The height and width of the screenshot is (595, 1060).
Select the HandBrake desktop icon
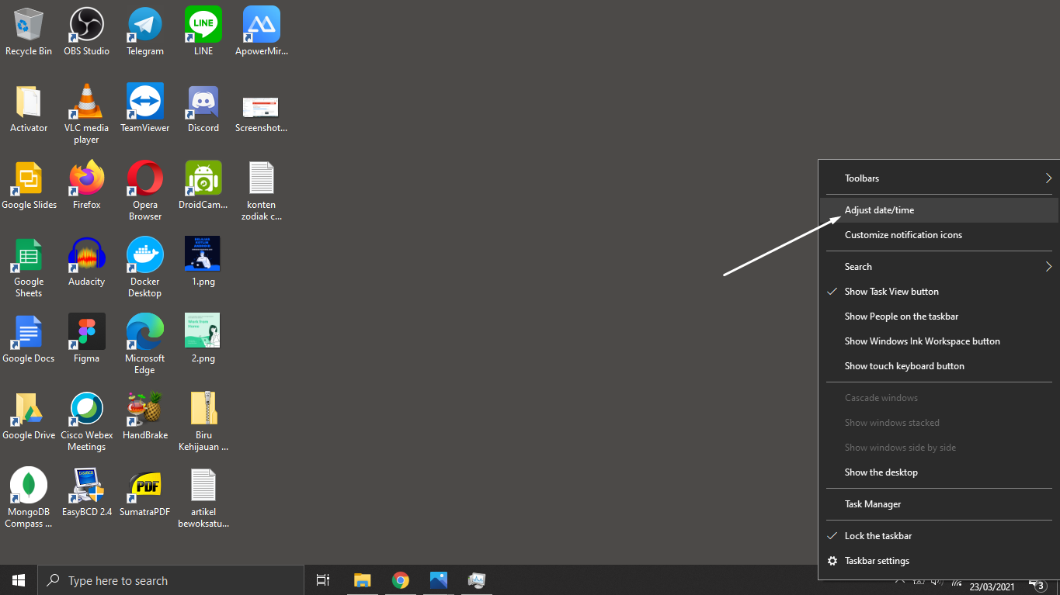point(145,409)
